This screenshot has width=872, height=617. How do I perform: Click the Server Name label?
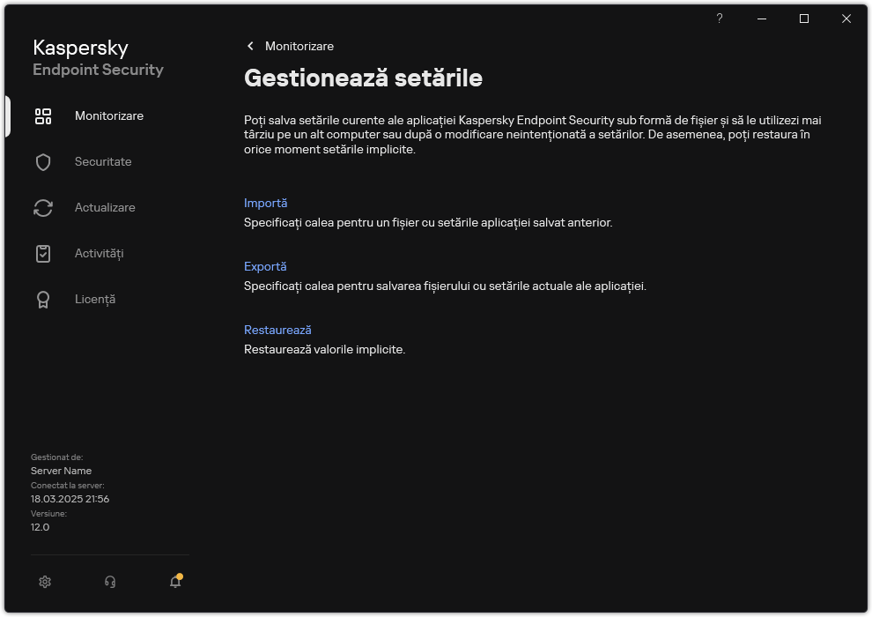tap(61, 471)
